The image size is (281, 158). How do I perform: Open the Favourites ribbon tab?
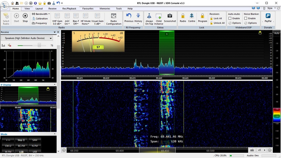tap(88, 9)
